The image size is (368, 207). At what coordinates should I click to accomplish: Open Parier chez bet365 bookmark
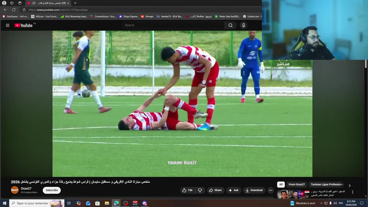pos(227,16)
